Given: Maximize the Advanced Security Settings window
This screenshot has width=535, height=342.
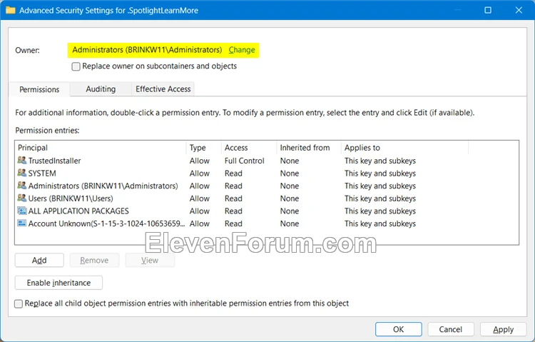Looking at the screenshot, I should click(488, 10).
